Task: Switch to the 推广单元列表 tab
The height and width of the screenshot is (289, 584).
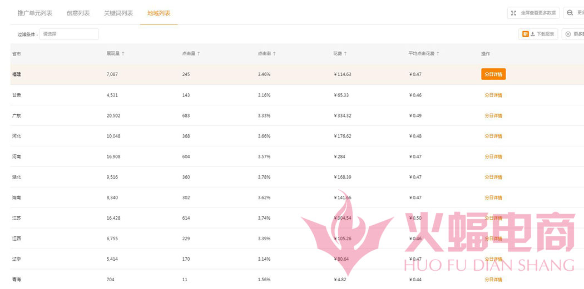Action: pyautogui.click(x=34, y=13)
